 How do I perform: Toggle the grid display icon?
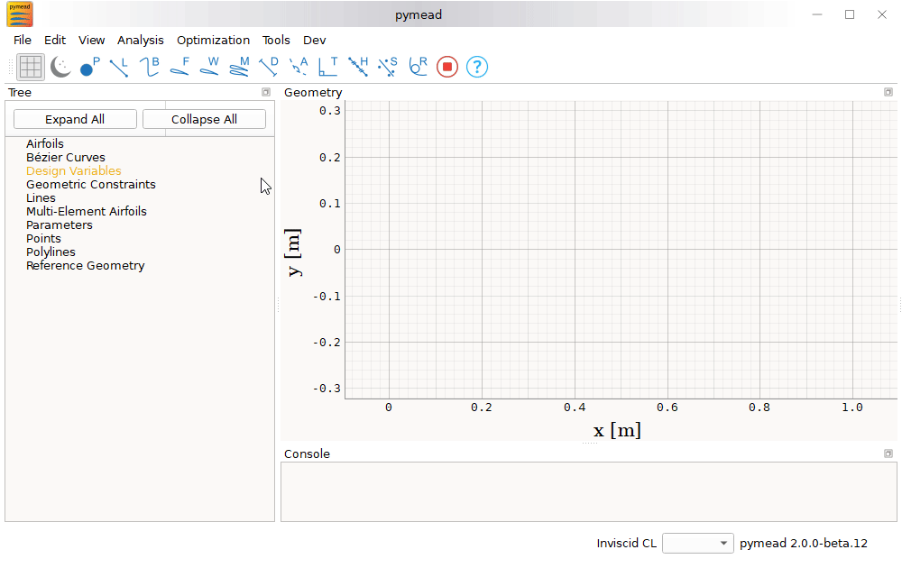click(30, 66)
